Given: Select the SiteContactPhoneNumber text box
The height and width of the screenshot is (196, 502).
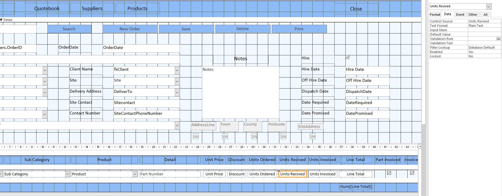Looking at the screenshot, I should [147, 114].
